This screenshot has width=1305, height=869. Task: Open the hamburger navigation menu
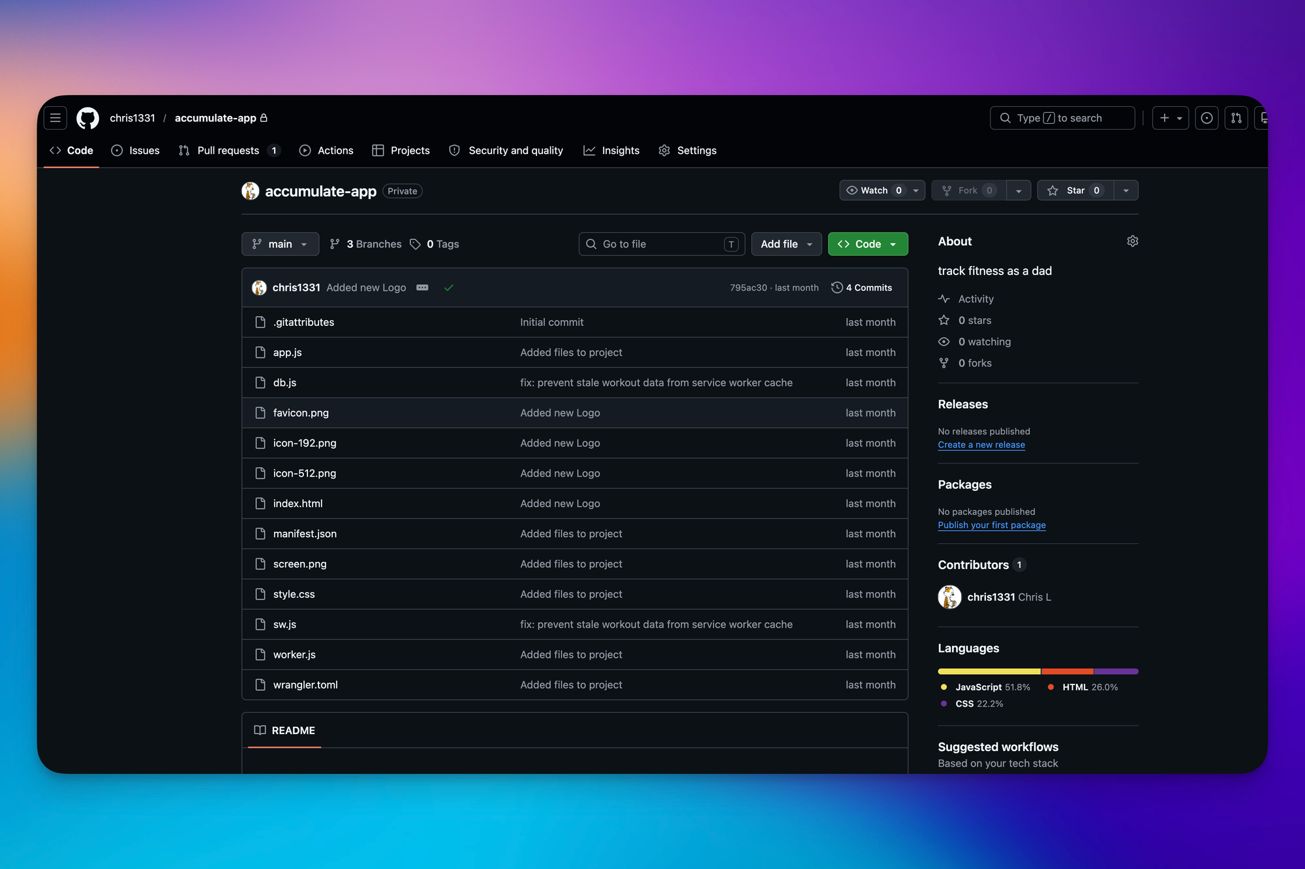tap(55, 118)
